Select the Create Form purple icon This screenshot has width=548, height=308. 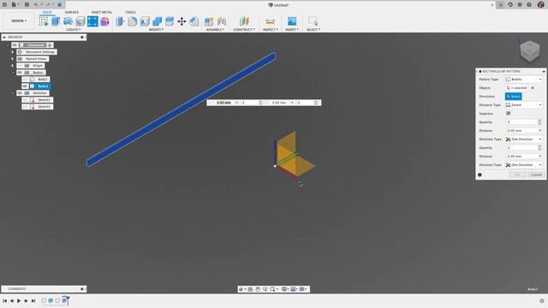(104, 21)
